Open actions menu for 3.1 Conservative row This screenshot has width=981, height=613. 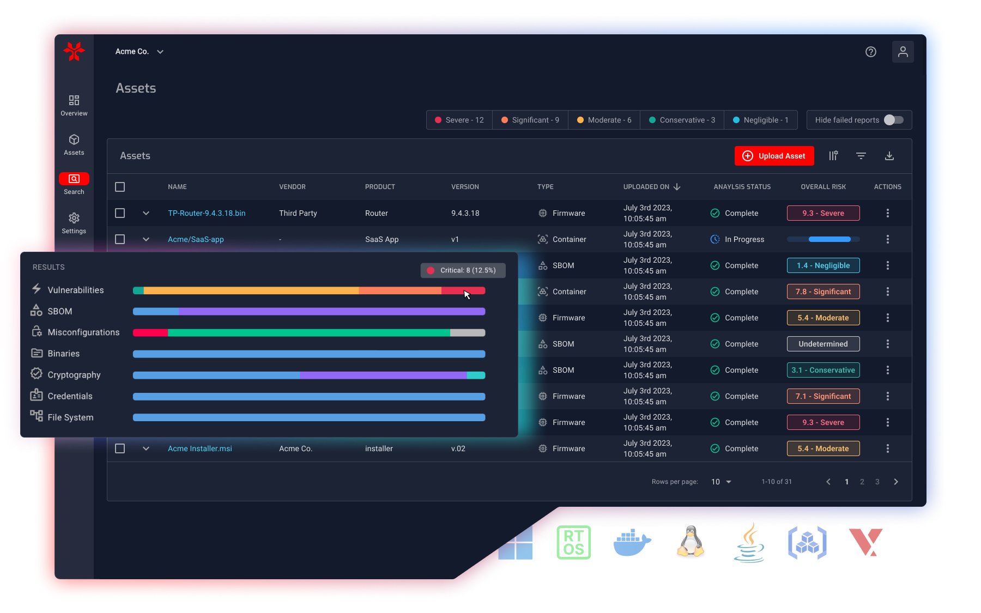[888, 370]
